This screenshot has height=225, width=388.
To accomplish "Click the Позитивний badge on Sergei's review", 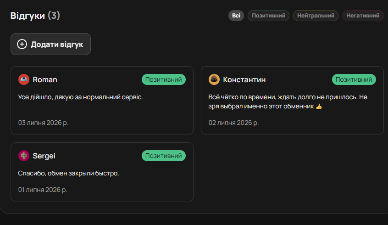I will pyautogui.click(x=164, y=156).
